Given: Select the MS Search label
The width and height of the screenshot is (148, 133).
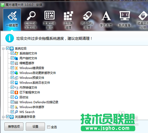Looking at the screenshot, I should point(27,112).
